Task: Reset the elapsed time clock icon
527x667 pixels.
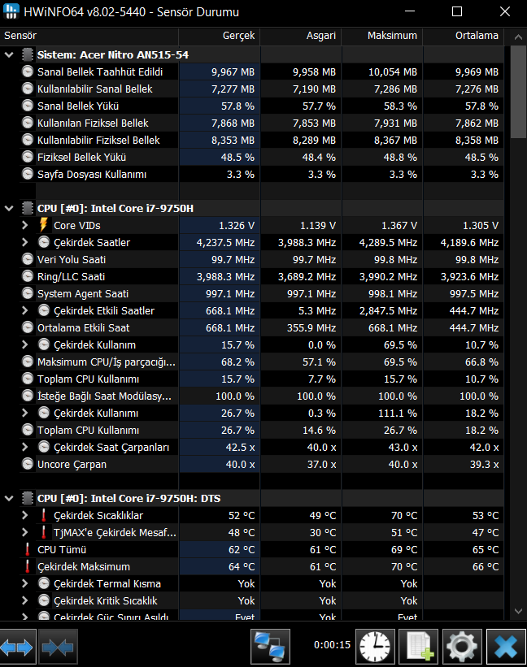Action: pyautogui.click(x=375, y=647)
